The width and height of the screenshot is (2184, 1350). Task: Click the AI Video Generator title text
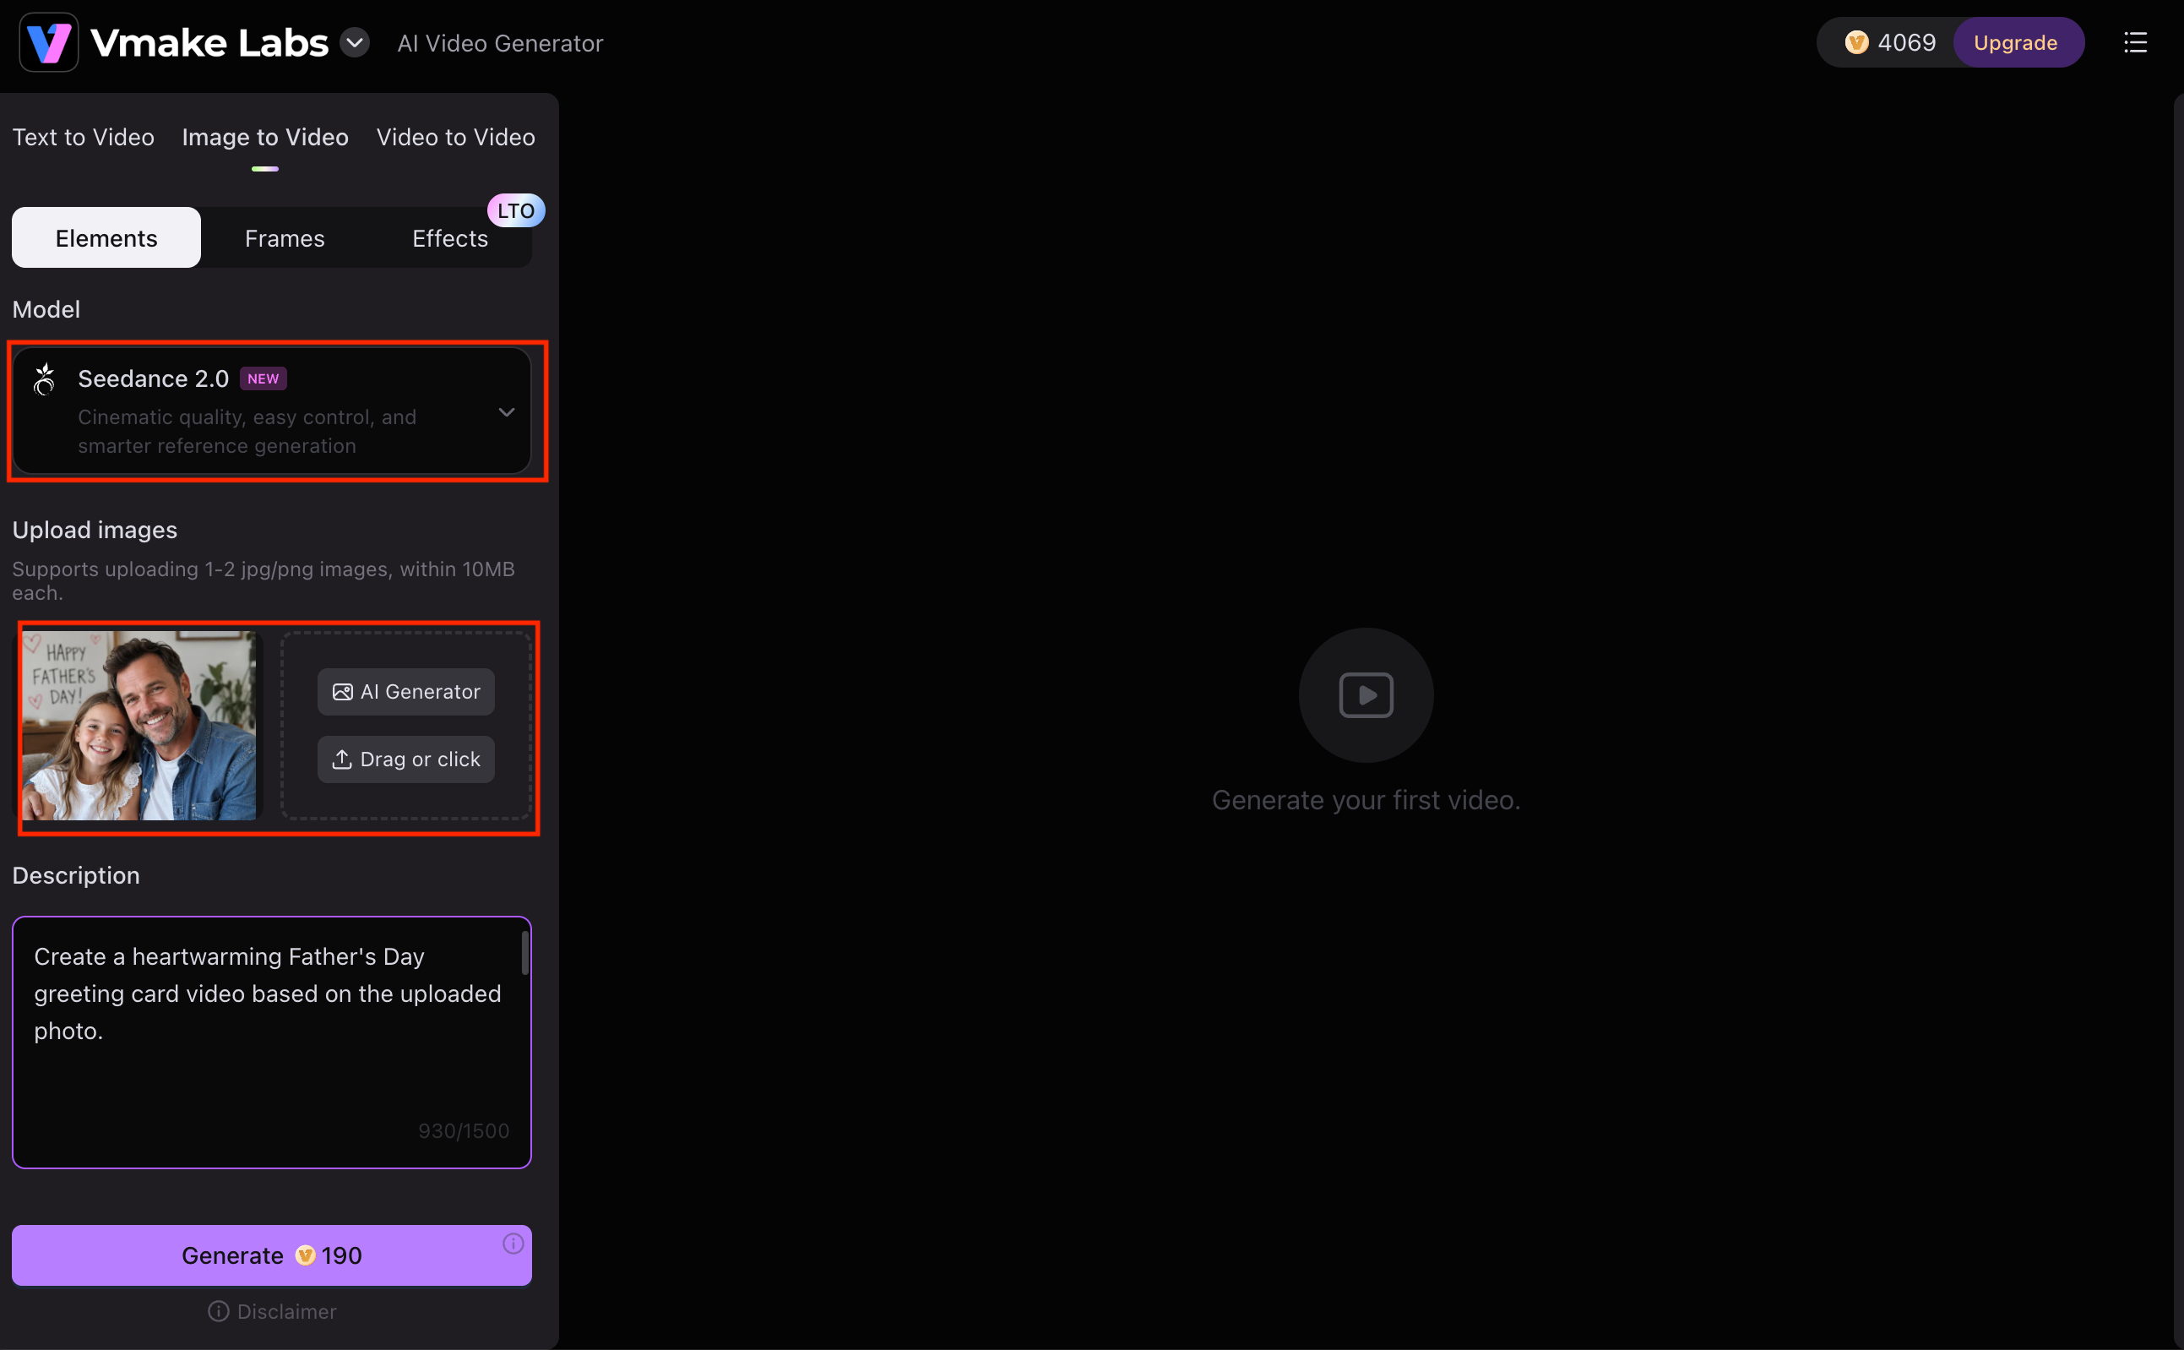click(500, 43)
